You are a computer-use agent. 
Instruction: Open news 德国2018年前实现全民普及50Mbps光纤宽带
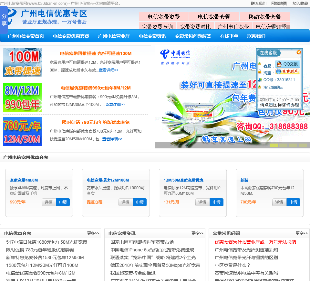[x=155, y=265]
